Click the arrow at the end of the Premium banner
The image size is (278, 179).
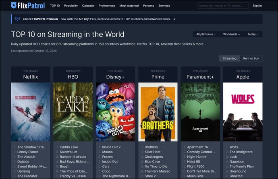tap(174, 19)
